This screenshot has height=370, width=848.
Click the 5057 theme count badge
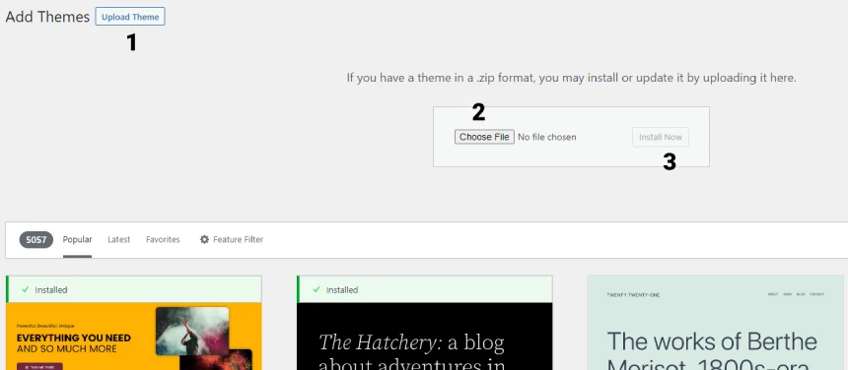point(36,239)
